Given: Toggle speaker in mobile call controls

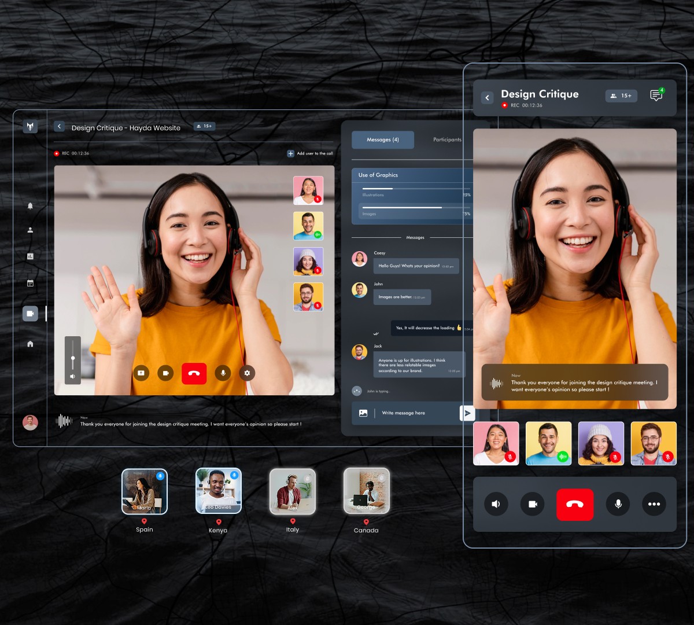Looking at the screenshot, I should (x=496, y=504).
